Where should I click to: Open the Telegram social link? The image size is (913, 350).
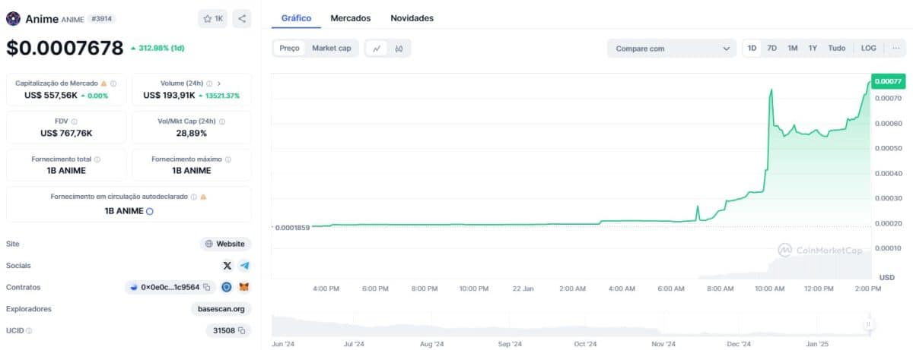pos(244,266)
